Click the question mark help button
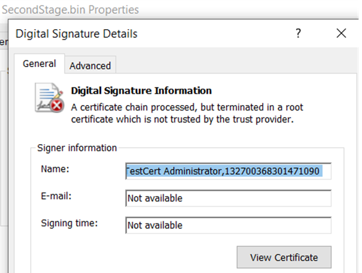The image size is (362, 273). click(x=298, y=33)
